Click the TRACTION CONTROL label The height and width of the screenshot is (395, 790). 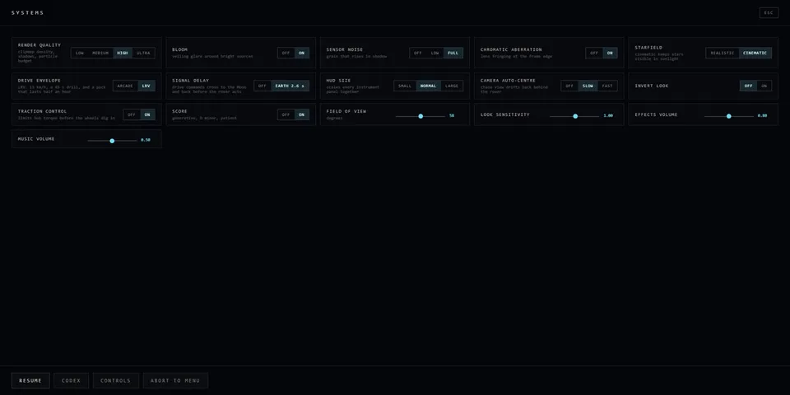click(42, 111)
